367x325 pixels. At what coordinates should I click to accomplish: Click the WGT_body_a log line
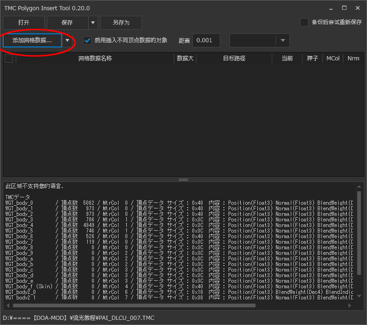(179, 259)
